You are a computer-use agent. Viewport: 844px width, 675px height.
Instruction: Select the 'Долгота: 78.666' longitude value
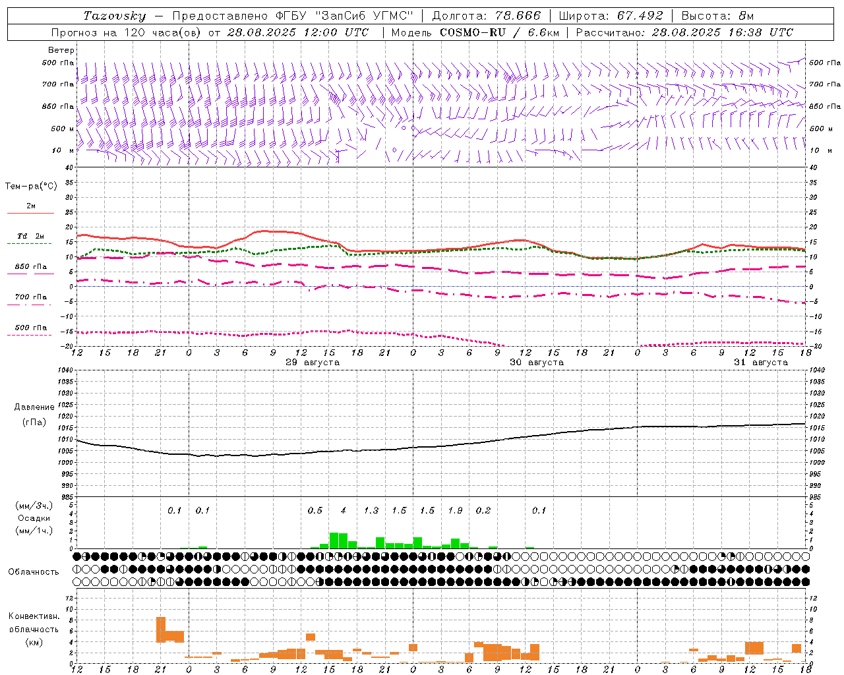[486, 16]
